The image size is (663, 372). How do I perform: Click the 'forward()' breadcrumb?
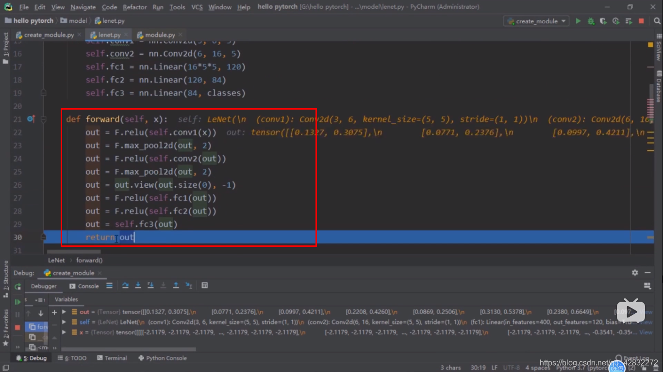(89, 260)
